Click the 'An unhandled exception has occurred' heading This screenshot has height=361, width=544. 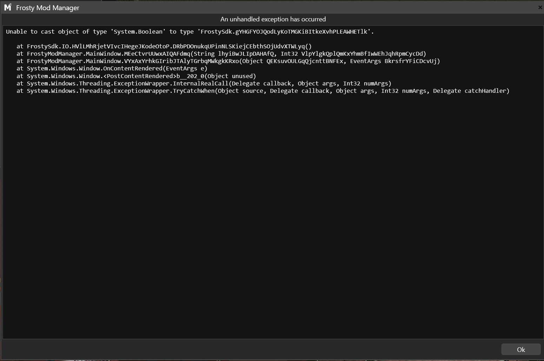(273, 19)
